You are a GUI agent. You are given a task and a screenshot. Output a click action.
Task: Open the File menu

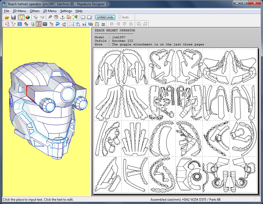pyautogui.click(x=7, y=11)
